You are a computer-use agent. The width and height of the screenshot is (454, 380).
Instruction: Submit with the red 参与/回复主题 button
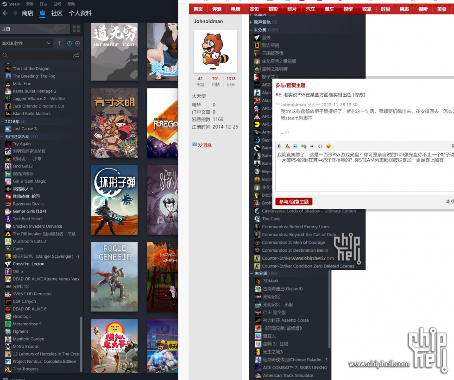point(294,201)
